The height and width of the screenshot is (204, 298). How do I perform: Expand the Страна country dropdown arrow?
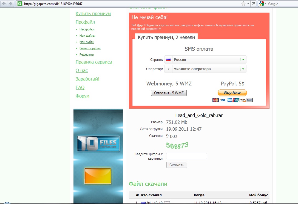click(x=243, y=59)
